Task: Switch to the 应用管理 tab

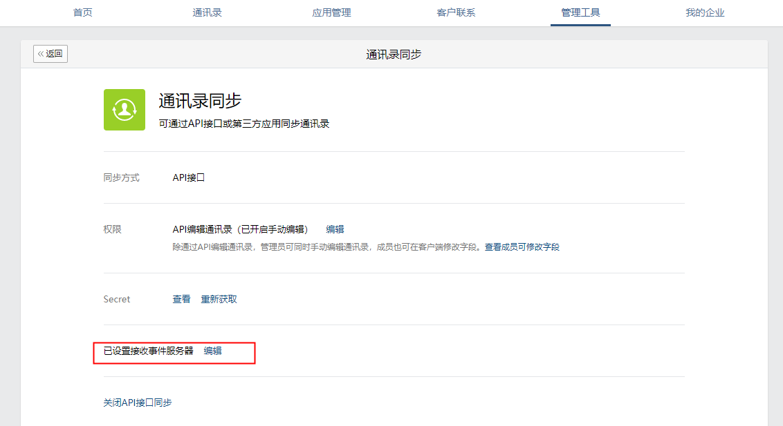Action: (331, 12)
